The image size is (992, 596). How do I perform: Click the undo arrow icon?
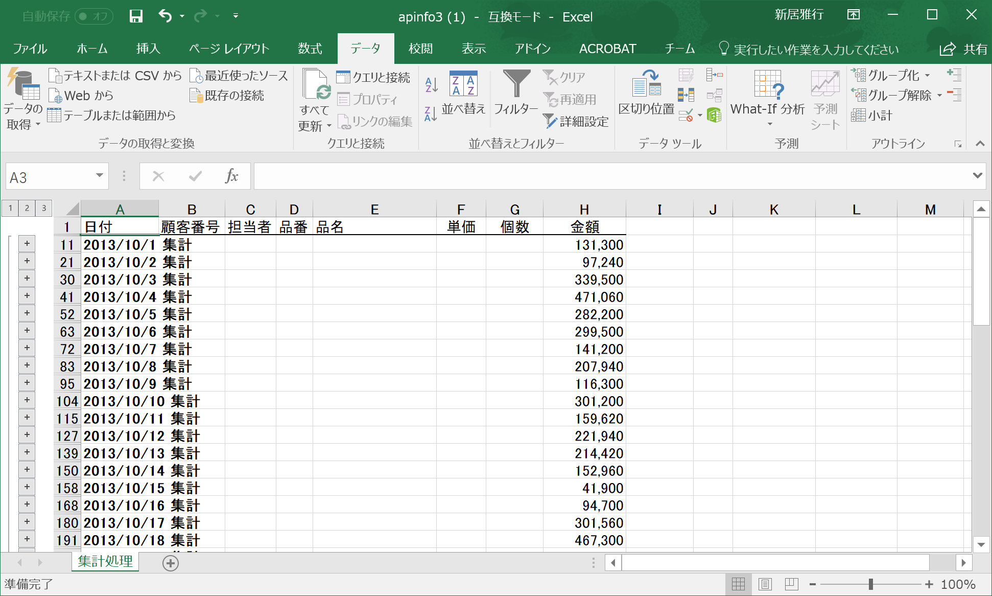164,16
